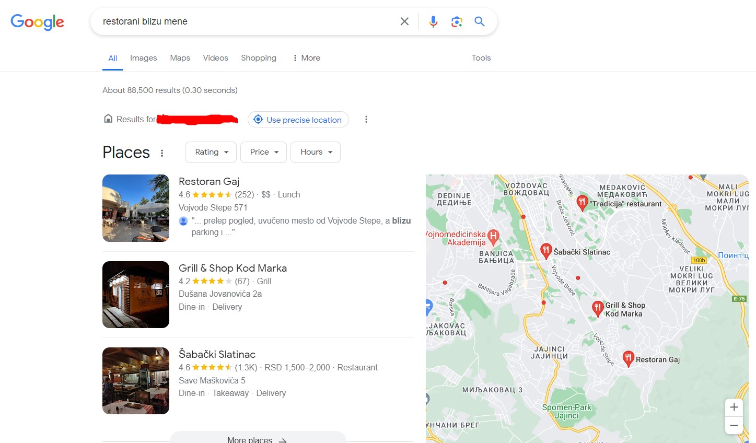The width and height of the screenshot is (756, 443).
Task: Click BANJICA district label on map
Action: coord(496,257)
